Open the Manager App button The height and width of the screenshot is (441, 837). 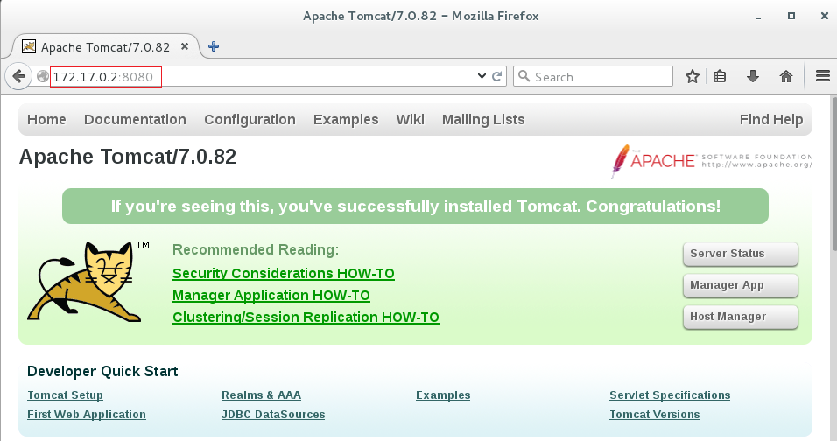(740, 285)
